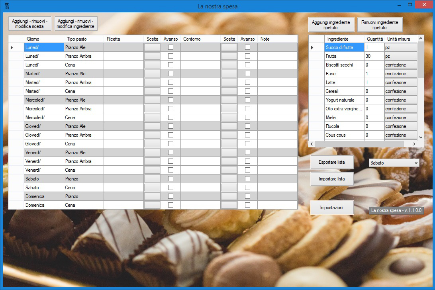435x290 pixels.
Task: Open the unit dropdown for Latte row
Action: point(400,82)
